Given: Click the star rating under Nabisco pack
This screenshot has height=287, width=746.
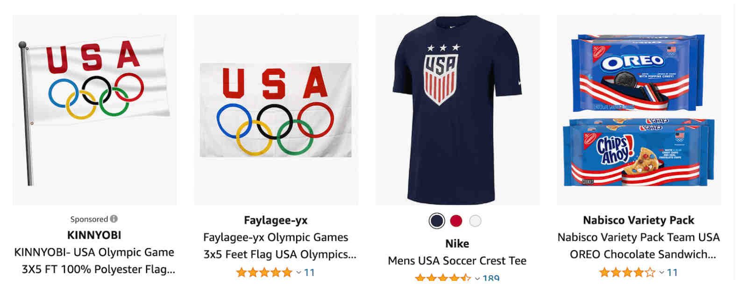Looking at the screenshot, I should click(627, 273).
